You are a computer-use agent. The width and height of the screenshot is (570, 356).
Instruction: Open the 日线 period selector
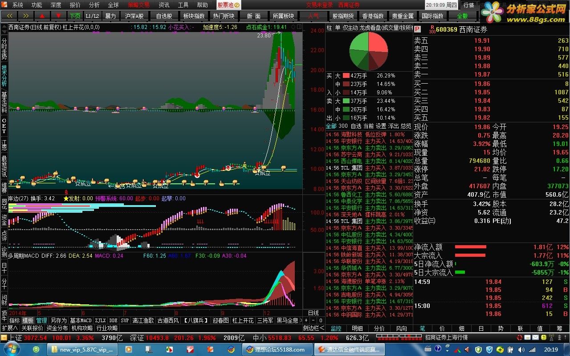pos(313,313)
